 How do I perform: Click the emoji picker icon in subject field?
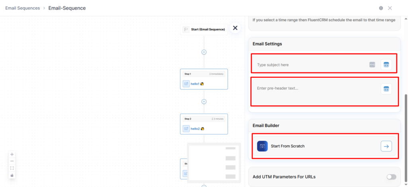click(x=372, y=65)
